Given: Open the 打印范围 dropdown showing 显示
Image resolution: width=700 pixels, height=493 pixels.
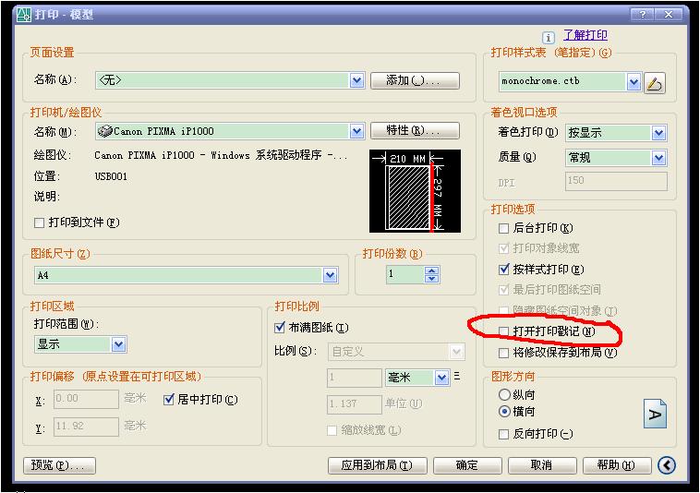Looking at the screenshot, I should tap(118, 344).
